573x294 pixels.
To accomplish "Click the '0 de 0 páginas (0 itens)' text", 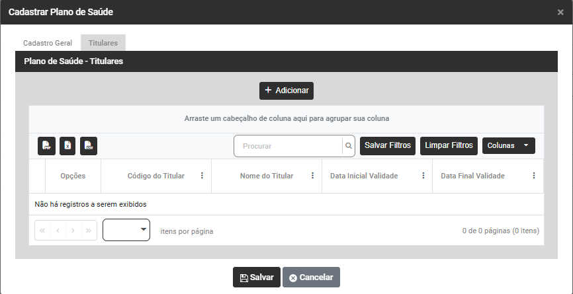I will tap(501, 231).
